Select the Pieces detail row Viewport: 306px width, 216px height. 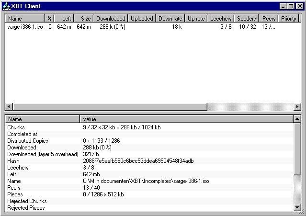click(x=149, y=194)
